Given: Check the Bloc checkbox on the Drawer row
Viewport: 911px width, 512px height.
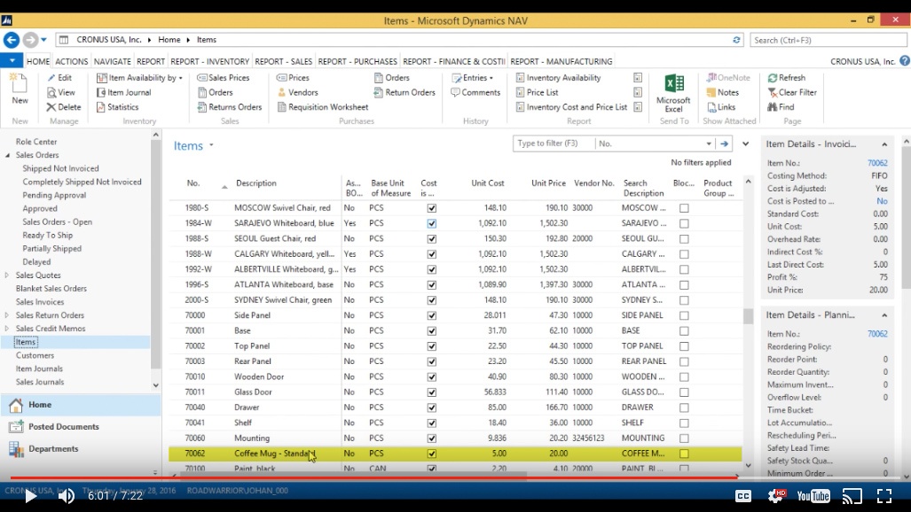Looking at the screenshot, I should [683, 407].
